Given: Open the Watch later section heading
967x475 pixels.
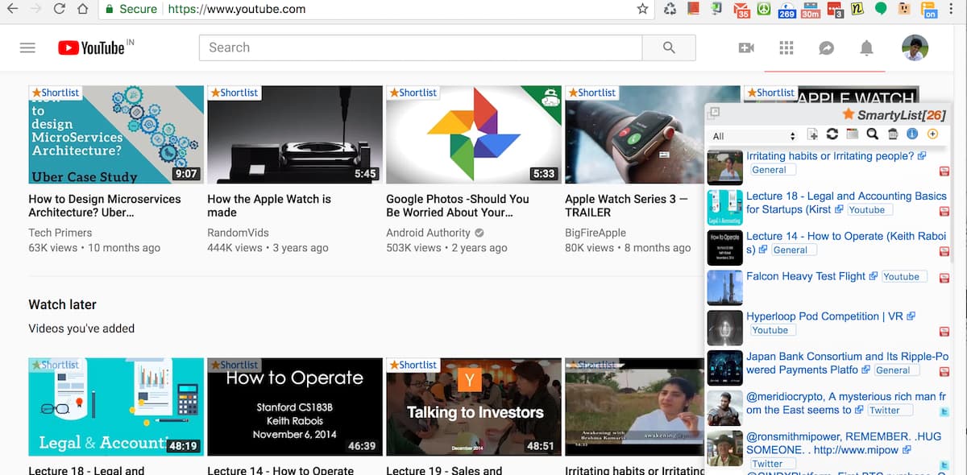Looking at the screenshot, I should (62, 304).
